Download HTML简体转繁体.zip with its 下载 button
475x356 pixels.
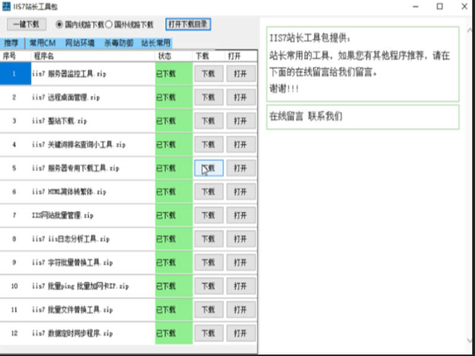pos(209,192)
